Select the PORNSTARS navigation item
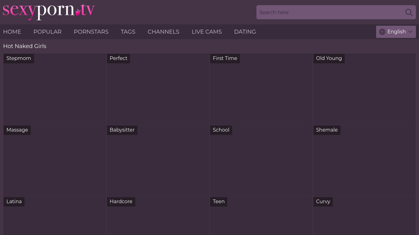The height and width of the screenshot is (235, 419). click(91, 32)
